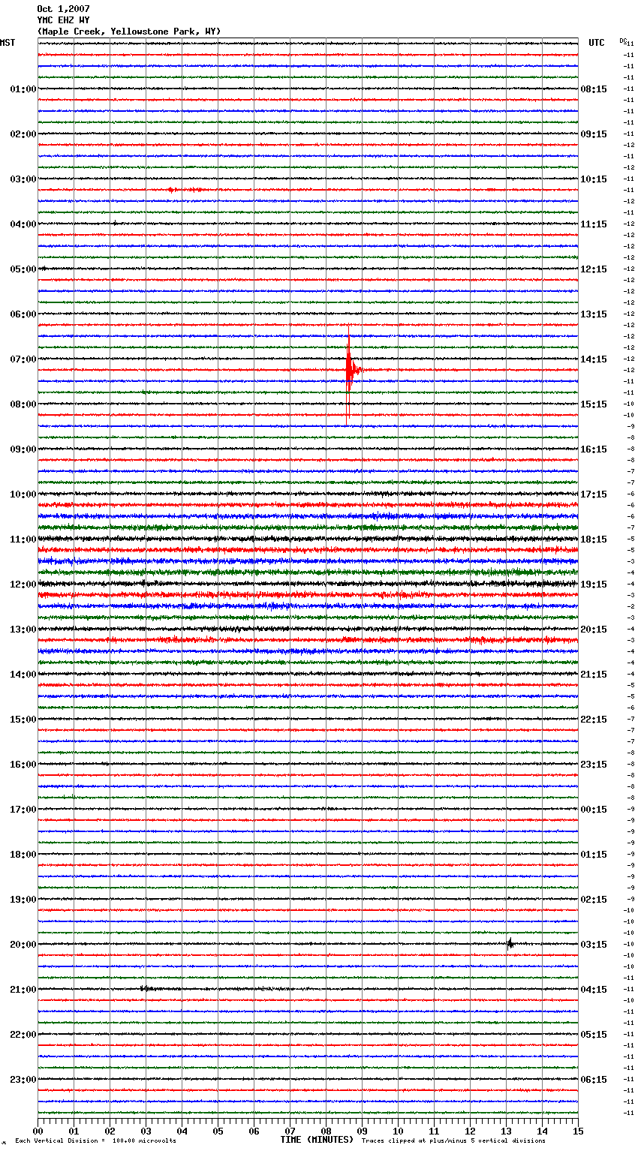Screen dimensions: 638x1151
Task: Click the UTC time label "08:15"
Action: coord(594,89)
